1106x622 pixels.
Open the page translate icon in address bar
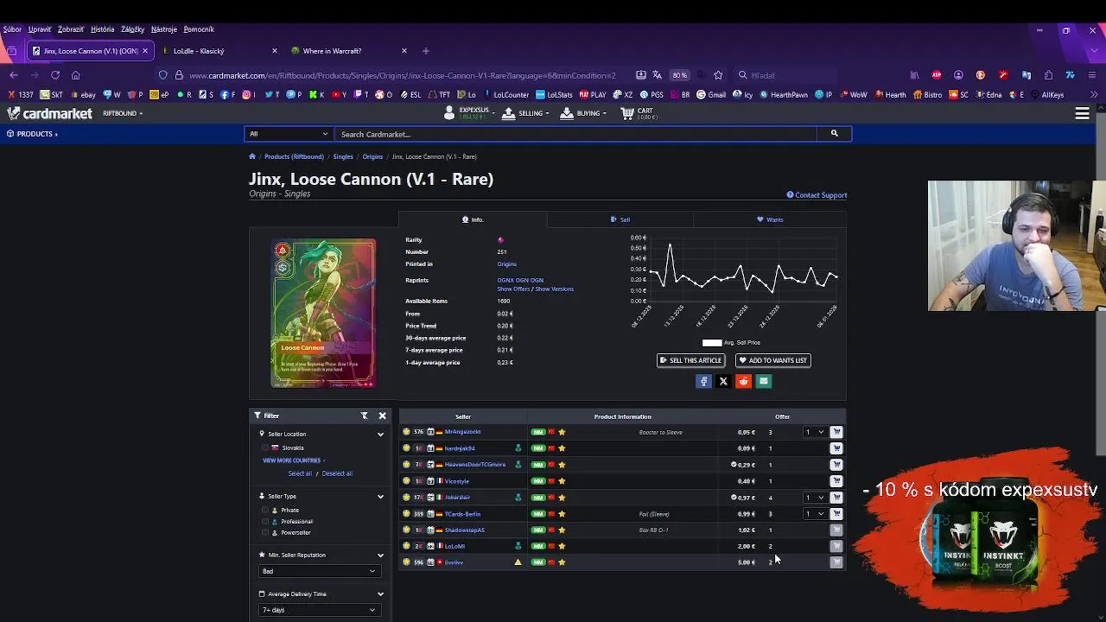tap(658, 75)
